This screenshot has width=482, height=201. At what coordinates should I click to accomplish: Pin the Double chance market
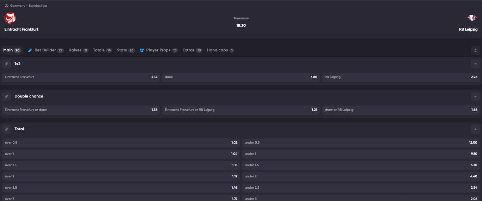point(6,96)
